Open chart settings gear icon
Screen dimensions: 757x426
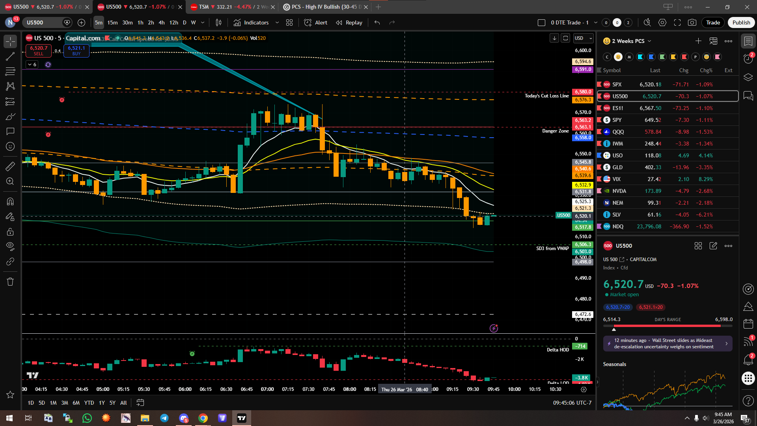pyautogui.click(x=662, y=22)
